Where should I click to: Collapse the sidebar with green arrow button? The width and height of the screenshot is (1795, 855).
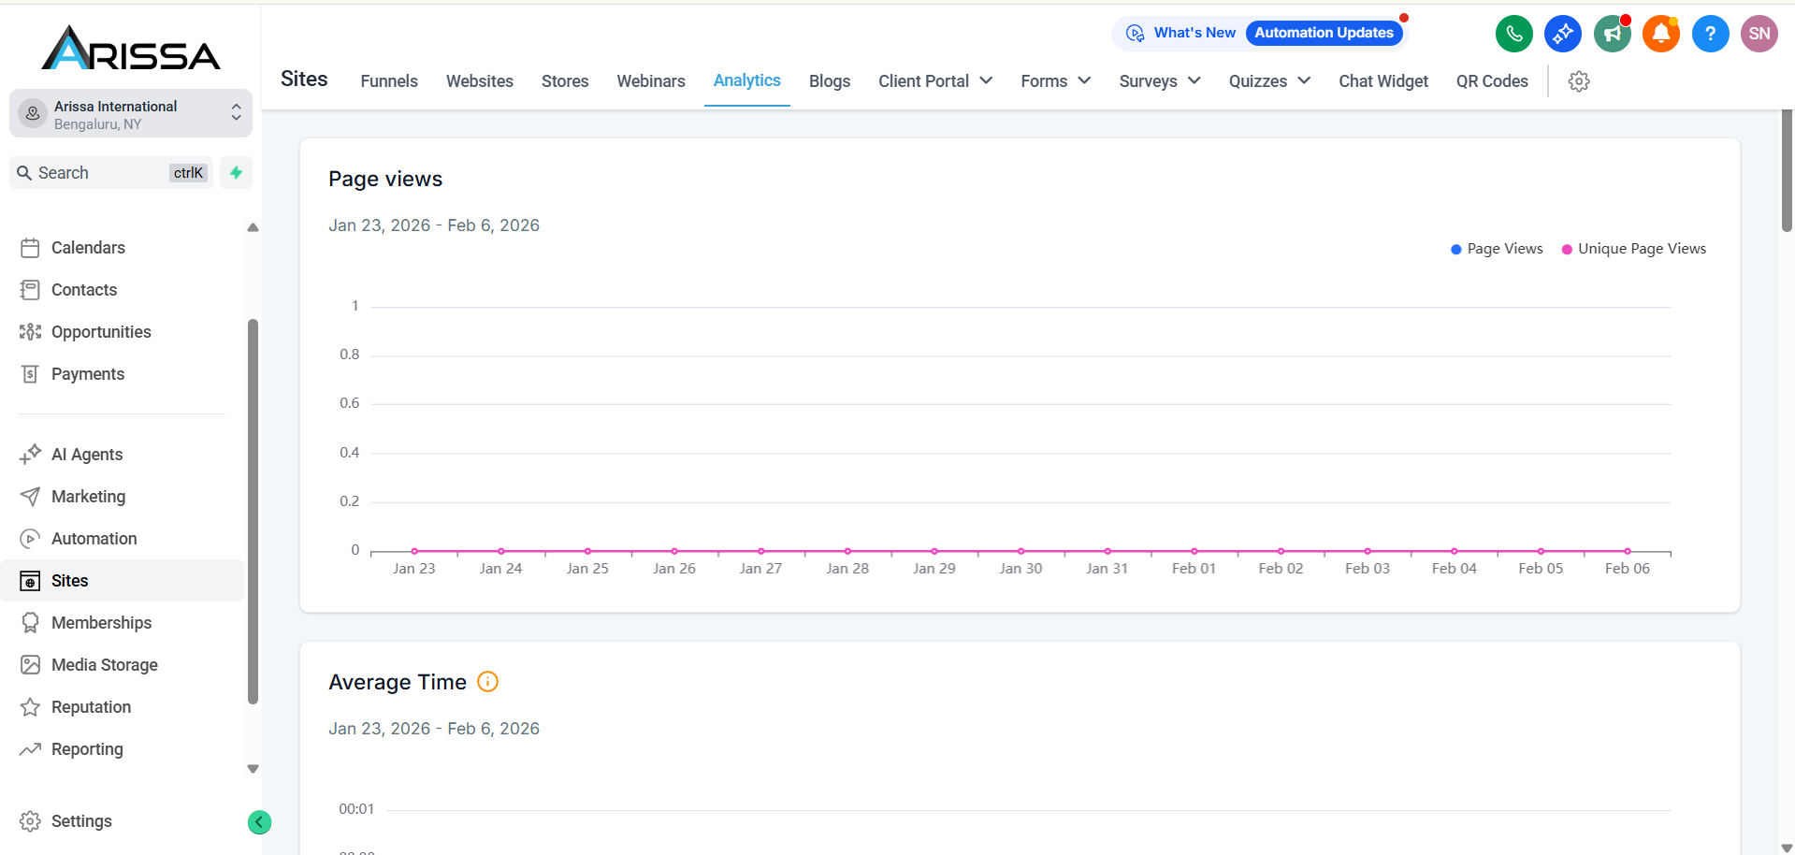(x=259, y=822)
